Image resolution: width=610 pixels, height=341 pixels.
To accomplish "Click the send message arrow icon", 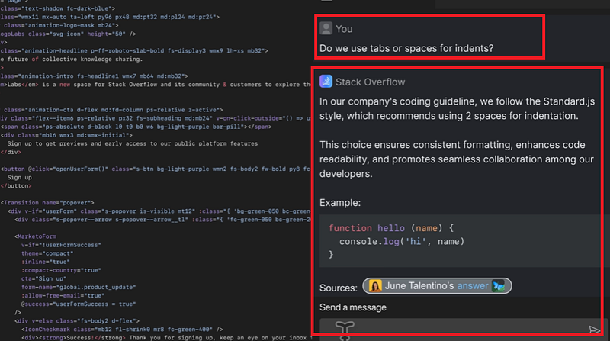I will tap(594, 330).
